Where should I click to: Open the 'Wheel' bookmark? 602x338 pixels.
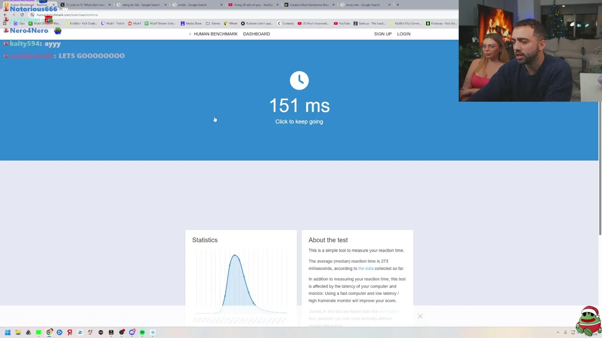click(230, 23)
